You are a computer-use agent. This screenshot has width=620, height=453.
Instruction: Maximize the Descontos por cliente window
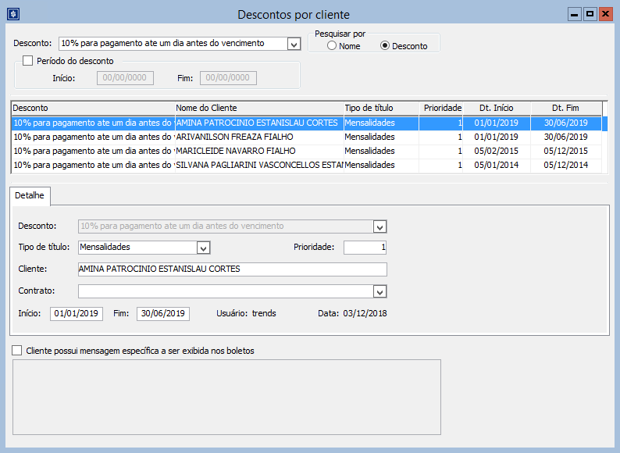point(590,14)
